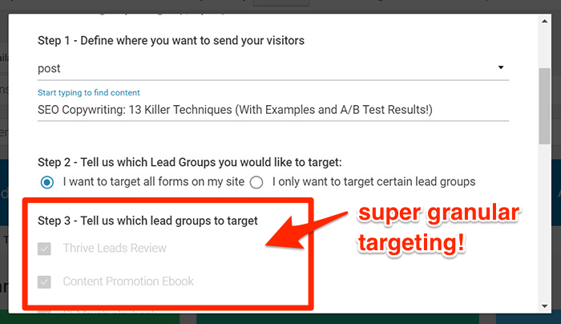Select 'only target certain lead groups' radio button
This screenshot has height=324, width=561.
[256, 182]
